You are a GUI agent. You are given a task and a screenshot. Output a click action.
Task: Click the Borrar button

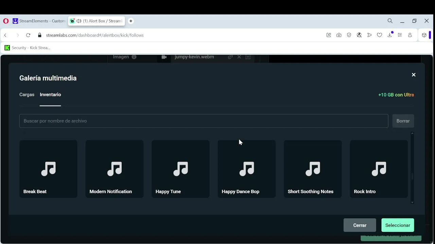click(403, 121)
